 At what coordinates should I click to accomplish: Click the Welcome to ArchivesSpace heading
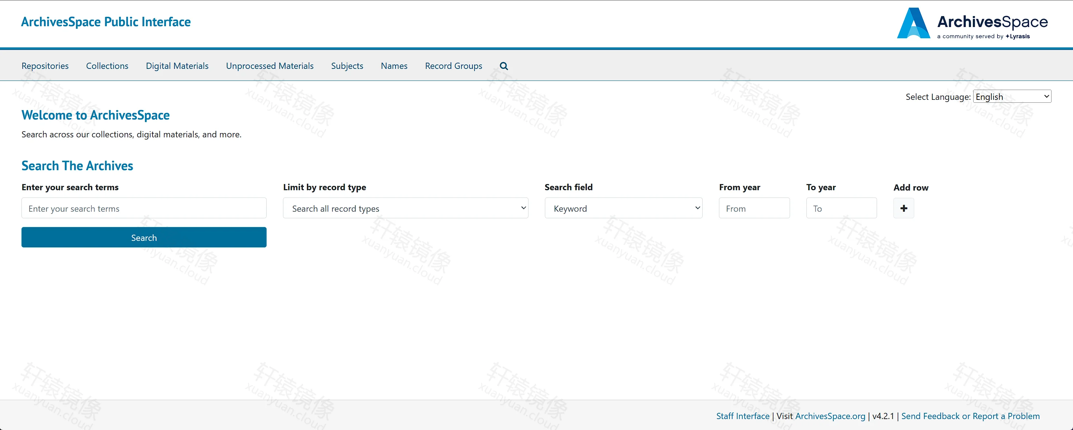point(95,115)
